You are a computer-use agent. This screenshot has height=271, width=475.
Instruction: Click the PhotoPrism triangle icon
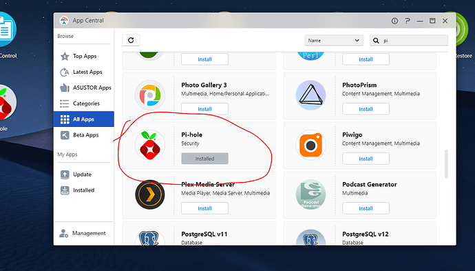point(310,95)
